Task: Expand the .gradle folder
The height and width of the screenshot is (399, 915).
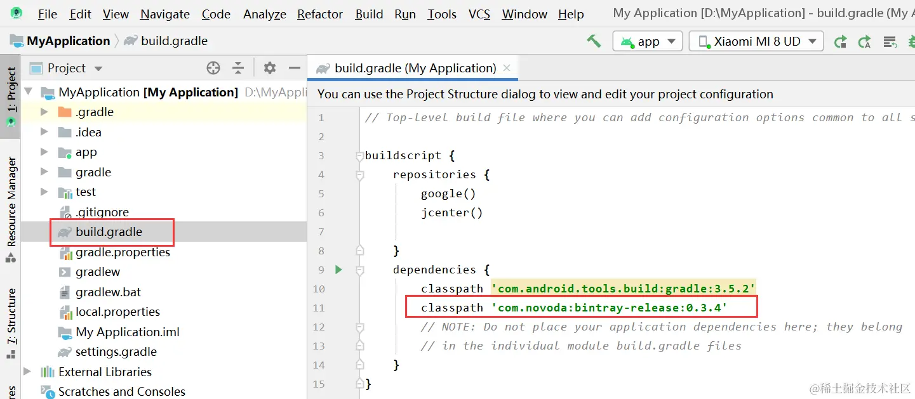Action: [44, 112]
